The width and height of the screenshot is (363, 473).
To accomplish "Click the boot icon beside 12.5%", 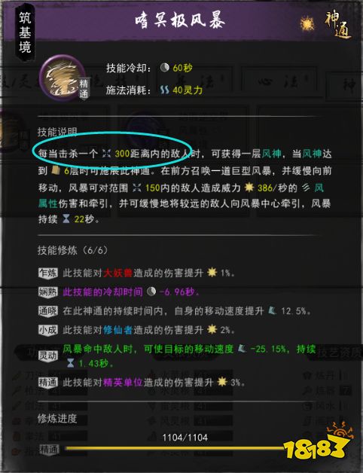I will click(272, 310).
